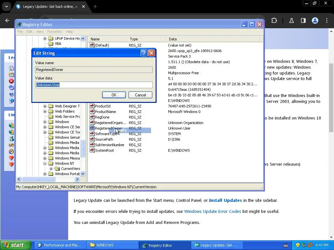The image size is (334, 250).
Task: Select the CurrentVersion open folder icon
Action: tap(57, 169)
